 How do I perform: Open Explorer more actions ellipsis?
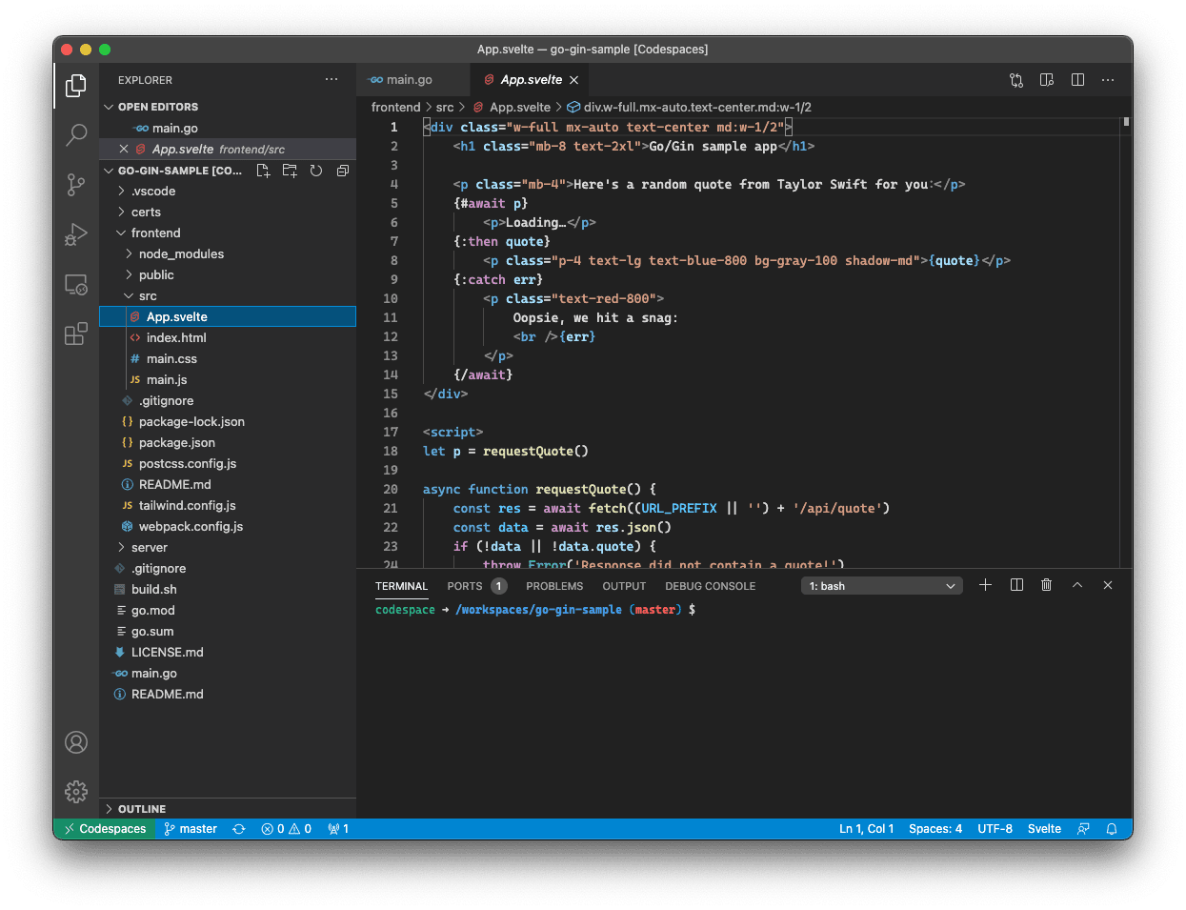[x=332, y=80]
